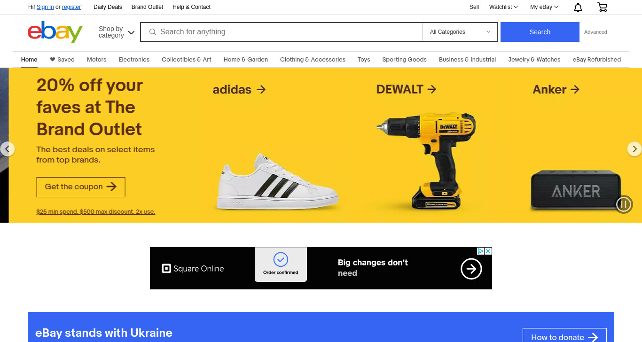Open Daily Deals
Screen dimensions: 642x342
pos(108,7)
